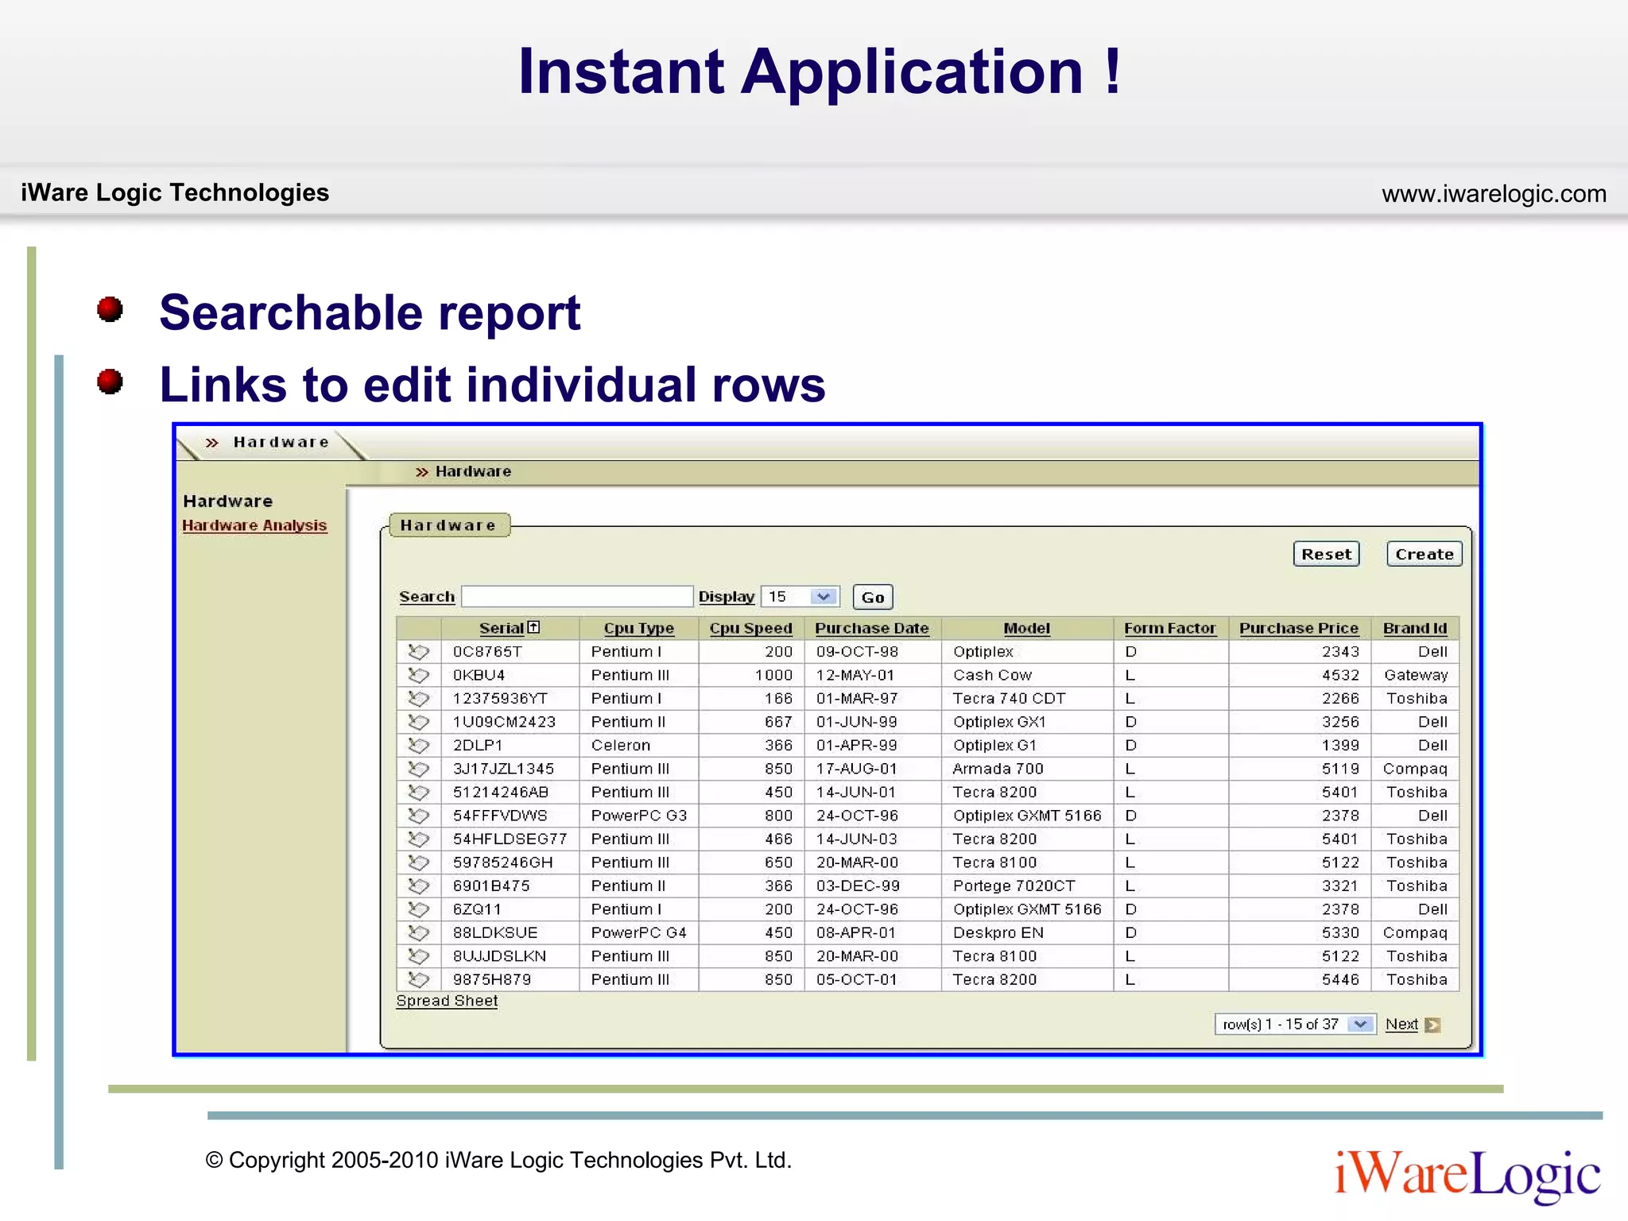Screen dimensions: 1628x1221
Task: Click the Go button
Action: tap(872, 597)
